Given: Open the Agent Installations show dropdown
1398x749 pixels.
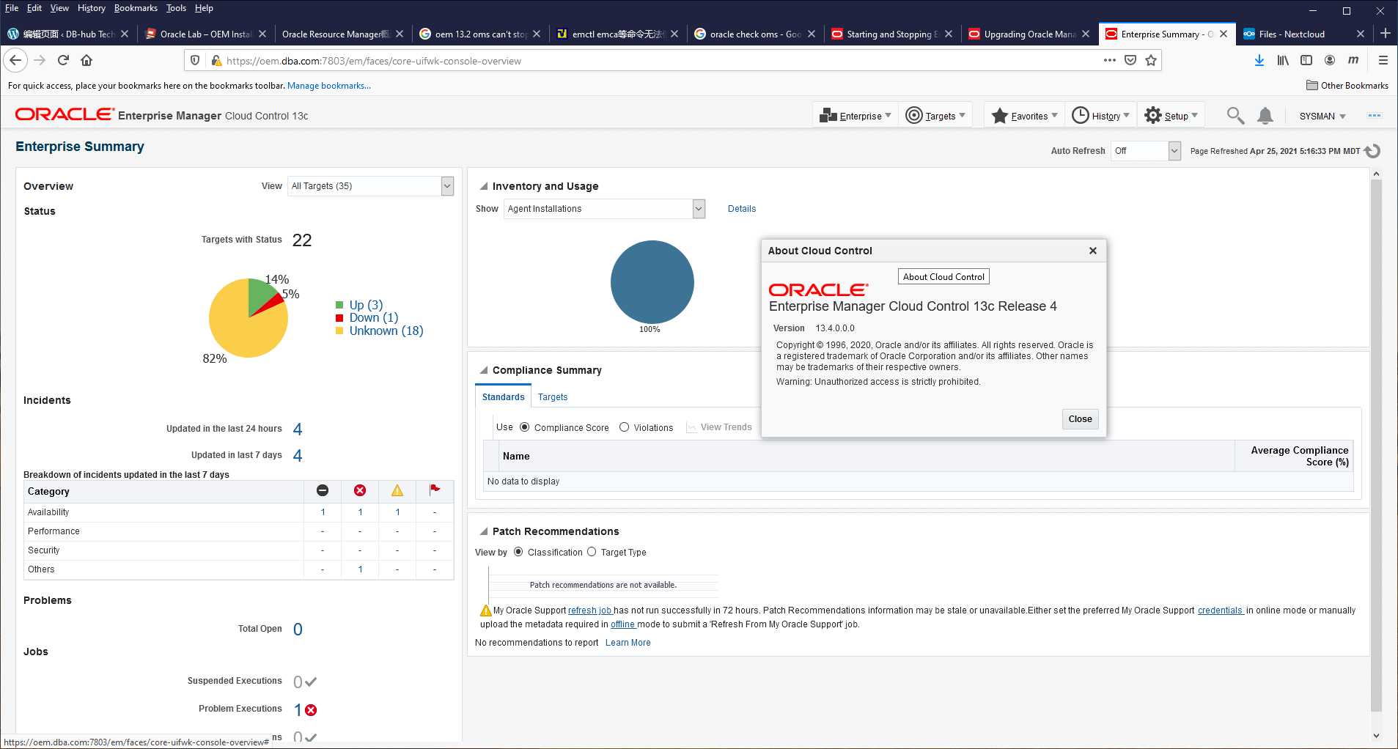Looking at the screenshot, I should tap(605, 209).
